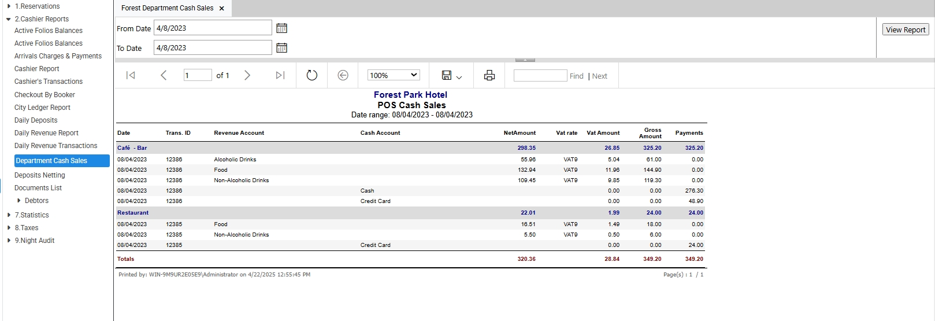Go to the first report page
This screenshot has width=935, height=321.
(131, 75)
